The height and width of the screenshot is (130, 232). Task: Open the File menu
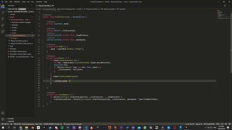[x=6, y=2]
